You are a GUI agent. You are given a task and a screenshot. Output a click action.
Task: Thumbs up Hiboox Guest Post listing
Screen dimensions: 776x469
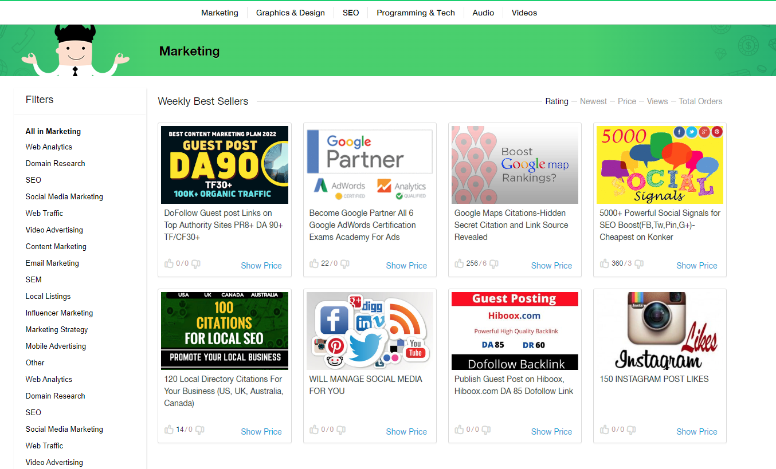coord(459,430)
